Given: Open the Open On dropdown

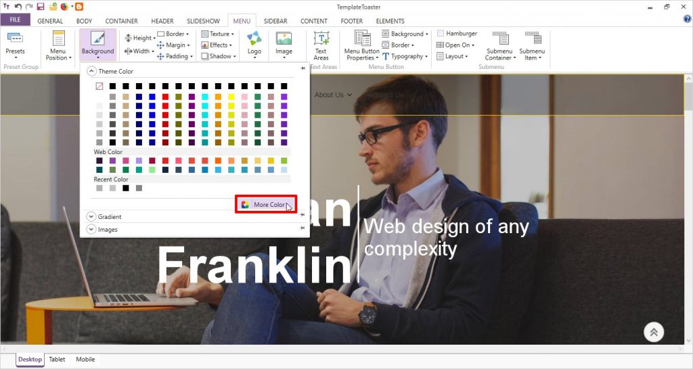Looking at the screenshot, I should point(455,45).
